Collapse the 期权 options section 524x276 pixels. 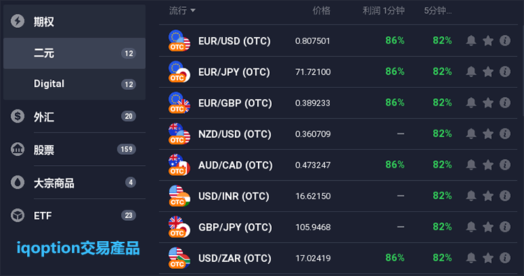(75, 22)
